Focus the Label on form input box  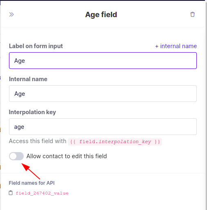pos(103,61)
